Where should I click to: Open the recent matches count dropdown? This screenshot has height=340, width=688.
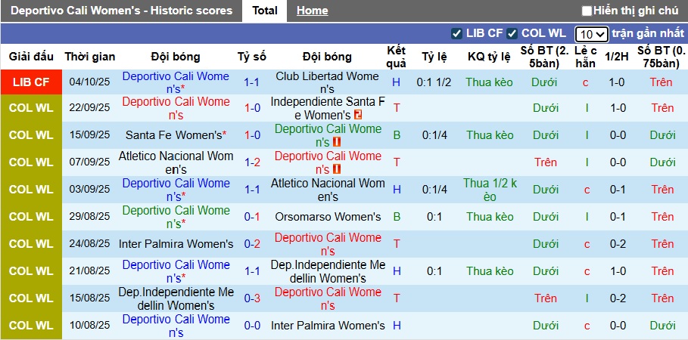[591, 34]
